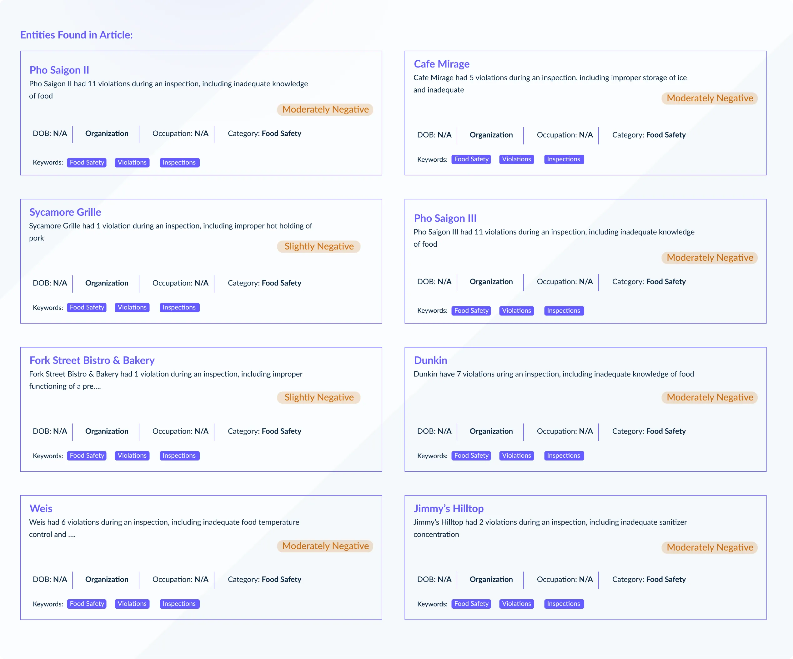Click Moderately Negative badge on Pho Saigon III

(x=710, y=258)
